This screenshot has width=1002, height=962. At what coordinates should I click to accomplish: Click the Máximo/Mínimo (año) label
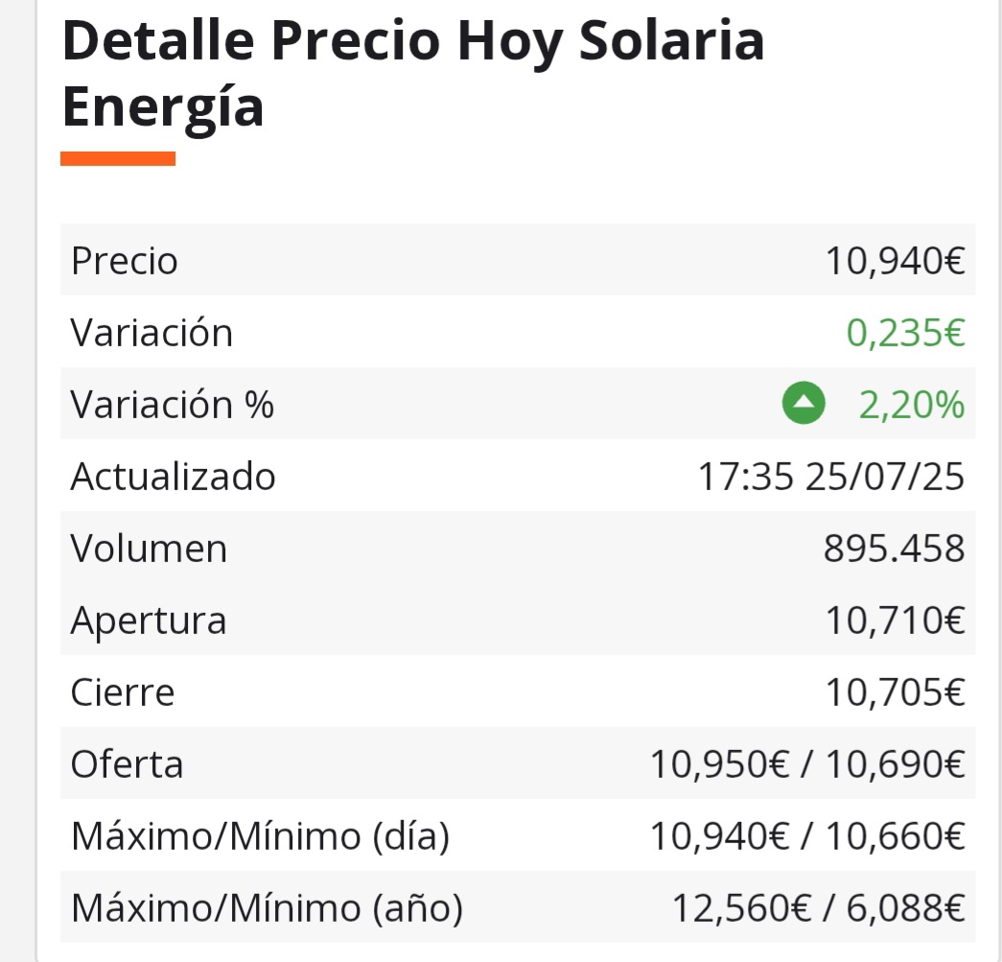pos(267,908)
